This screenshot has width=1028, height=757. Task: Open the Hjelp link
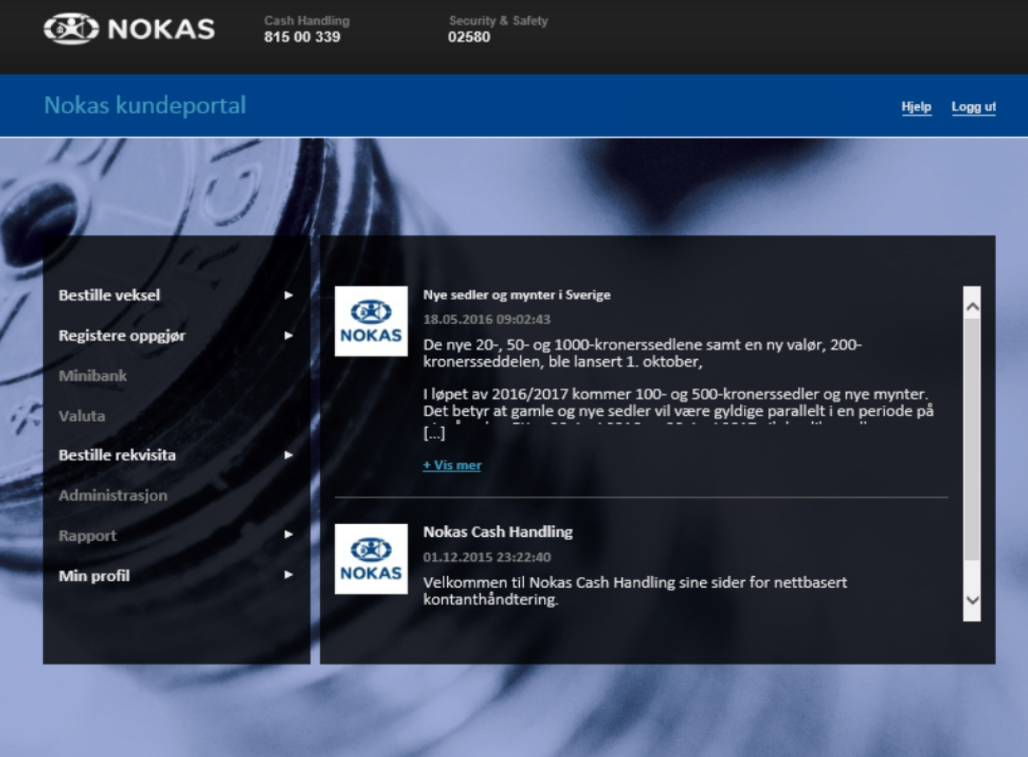[x=916, y=107]
